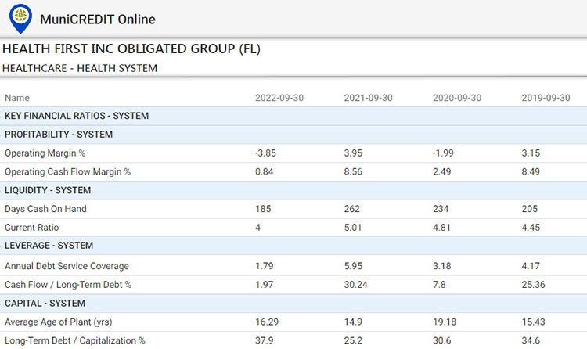Viewport: 587px width, 349px height.
Task: Click the 2022-09-30 column header
Action: pos(279,98)
